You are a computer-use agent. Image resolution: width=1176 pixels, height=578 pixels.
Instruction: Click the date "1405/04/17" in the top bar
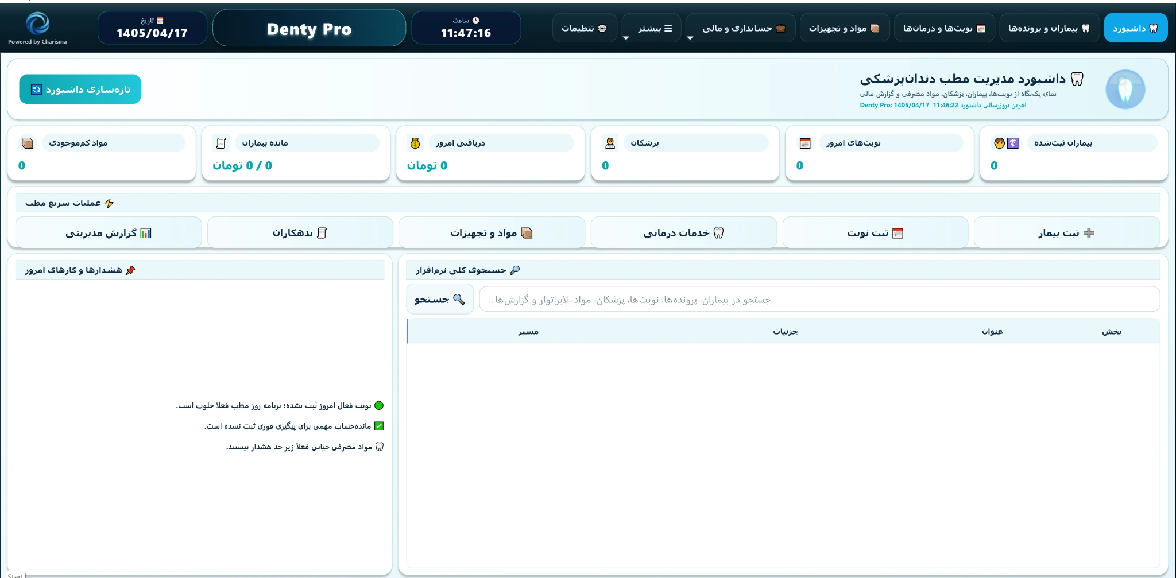tap(152, 33)
